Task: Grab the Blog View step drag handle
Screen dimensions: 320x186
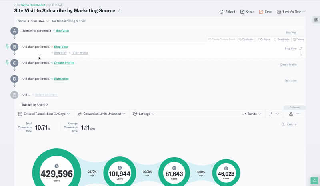Action: (x=301, y=54)
